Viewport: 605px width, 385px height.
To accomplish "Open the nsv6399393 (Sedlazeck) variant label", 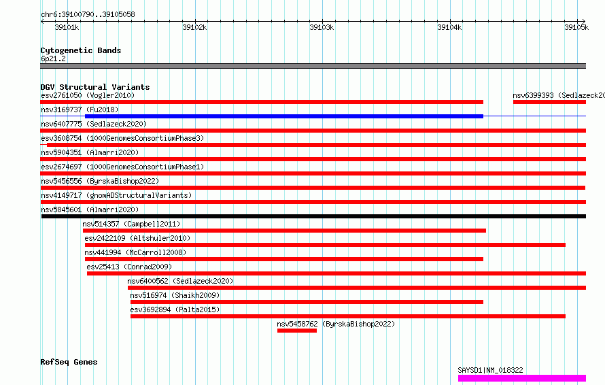I will pyautogui.click(x=559, y=95).
